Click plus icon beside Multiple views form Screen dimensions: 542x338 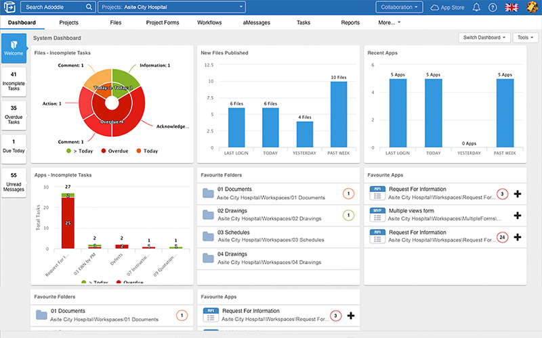coord(518,216)
